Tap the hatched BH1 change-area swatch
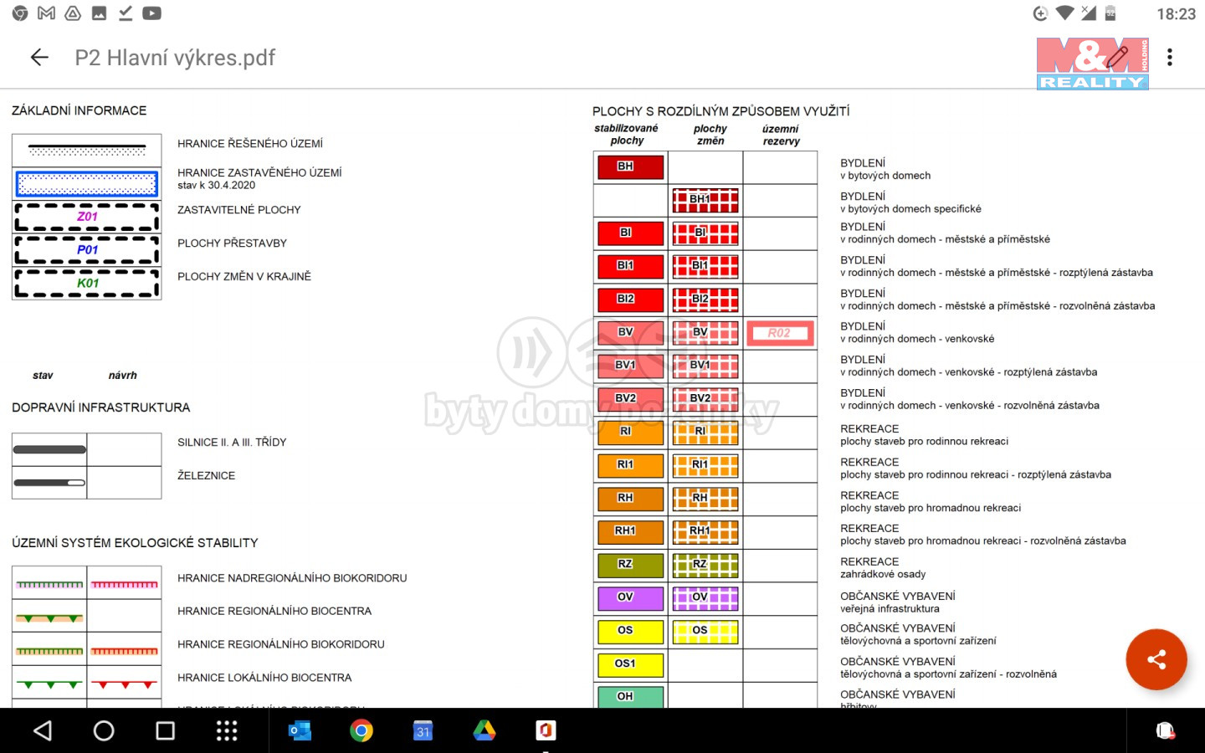This screenshot has height=753, width=1205. [x=705, y=200]
